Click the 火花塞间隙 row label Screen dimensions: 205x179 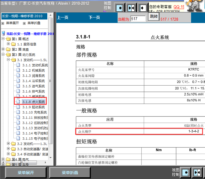coord(86,76)
